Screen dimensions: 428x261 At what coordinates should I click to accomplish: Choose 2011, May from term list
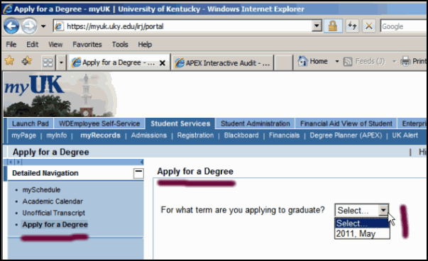pos(362,234)
